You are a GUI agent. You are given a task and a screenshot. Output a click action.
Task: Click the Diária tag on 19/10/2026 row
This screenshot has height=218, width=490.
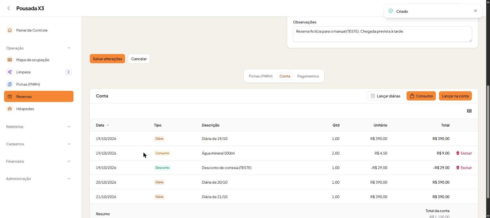[159, 139]
